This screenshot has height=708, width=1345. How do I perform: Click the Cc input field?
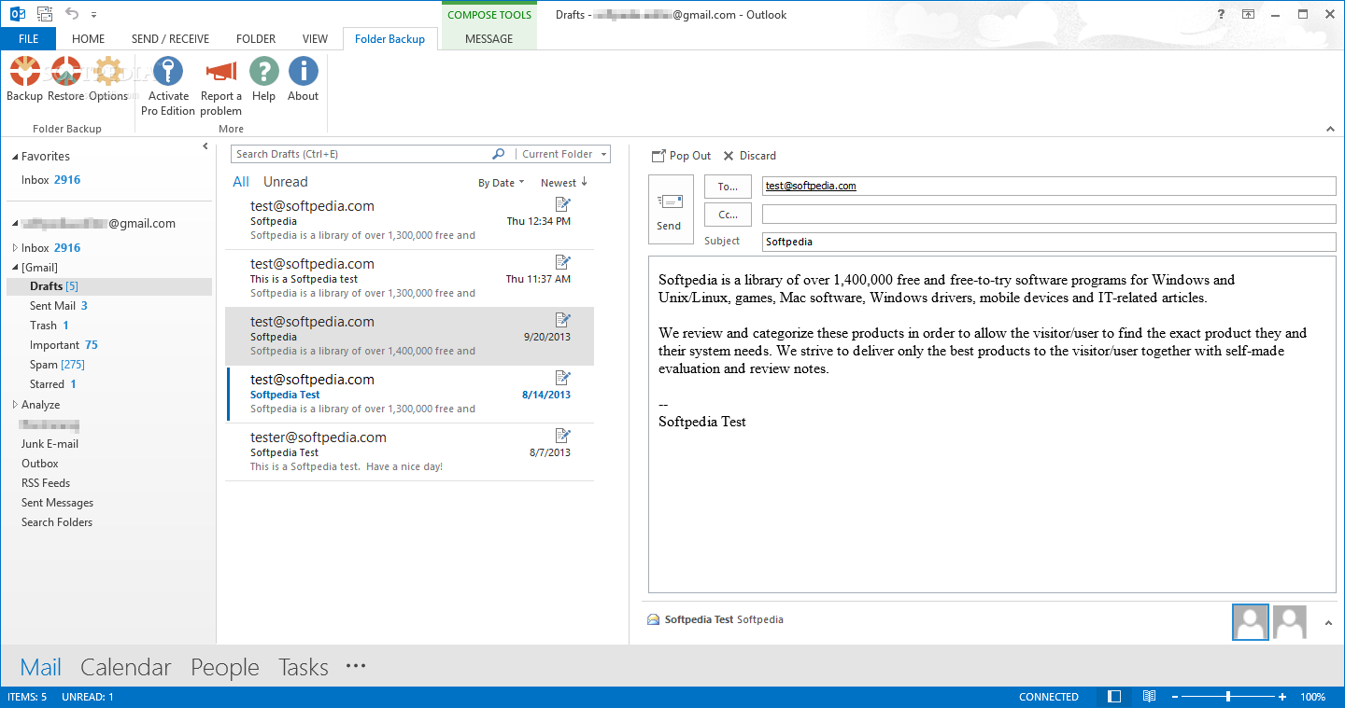click(1049, 215)
